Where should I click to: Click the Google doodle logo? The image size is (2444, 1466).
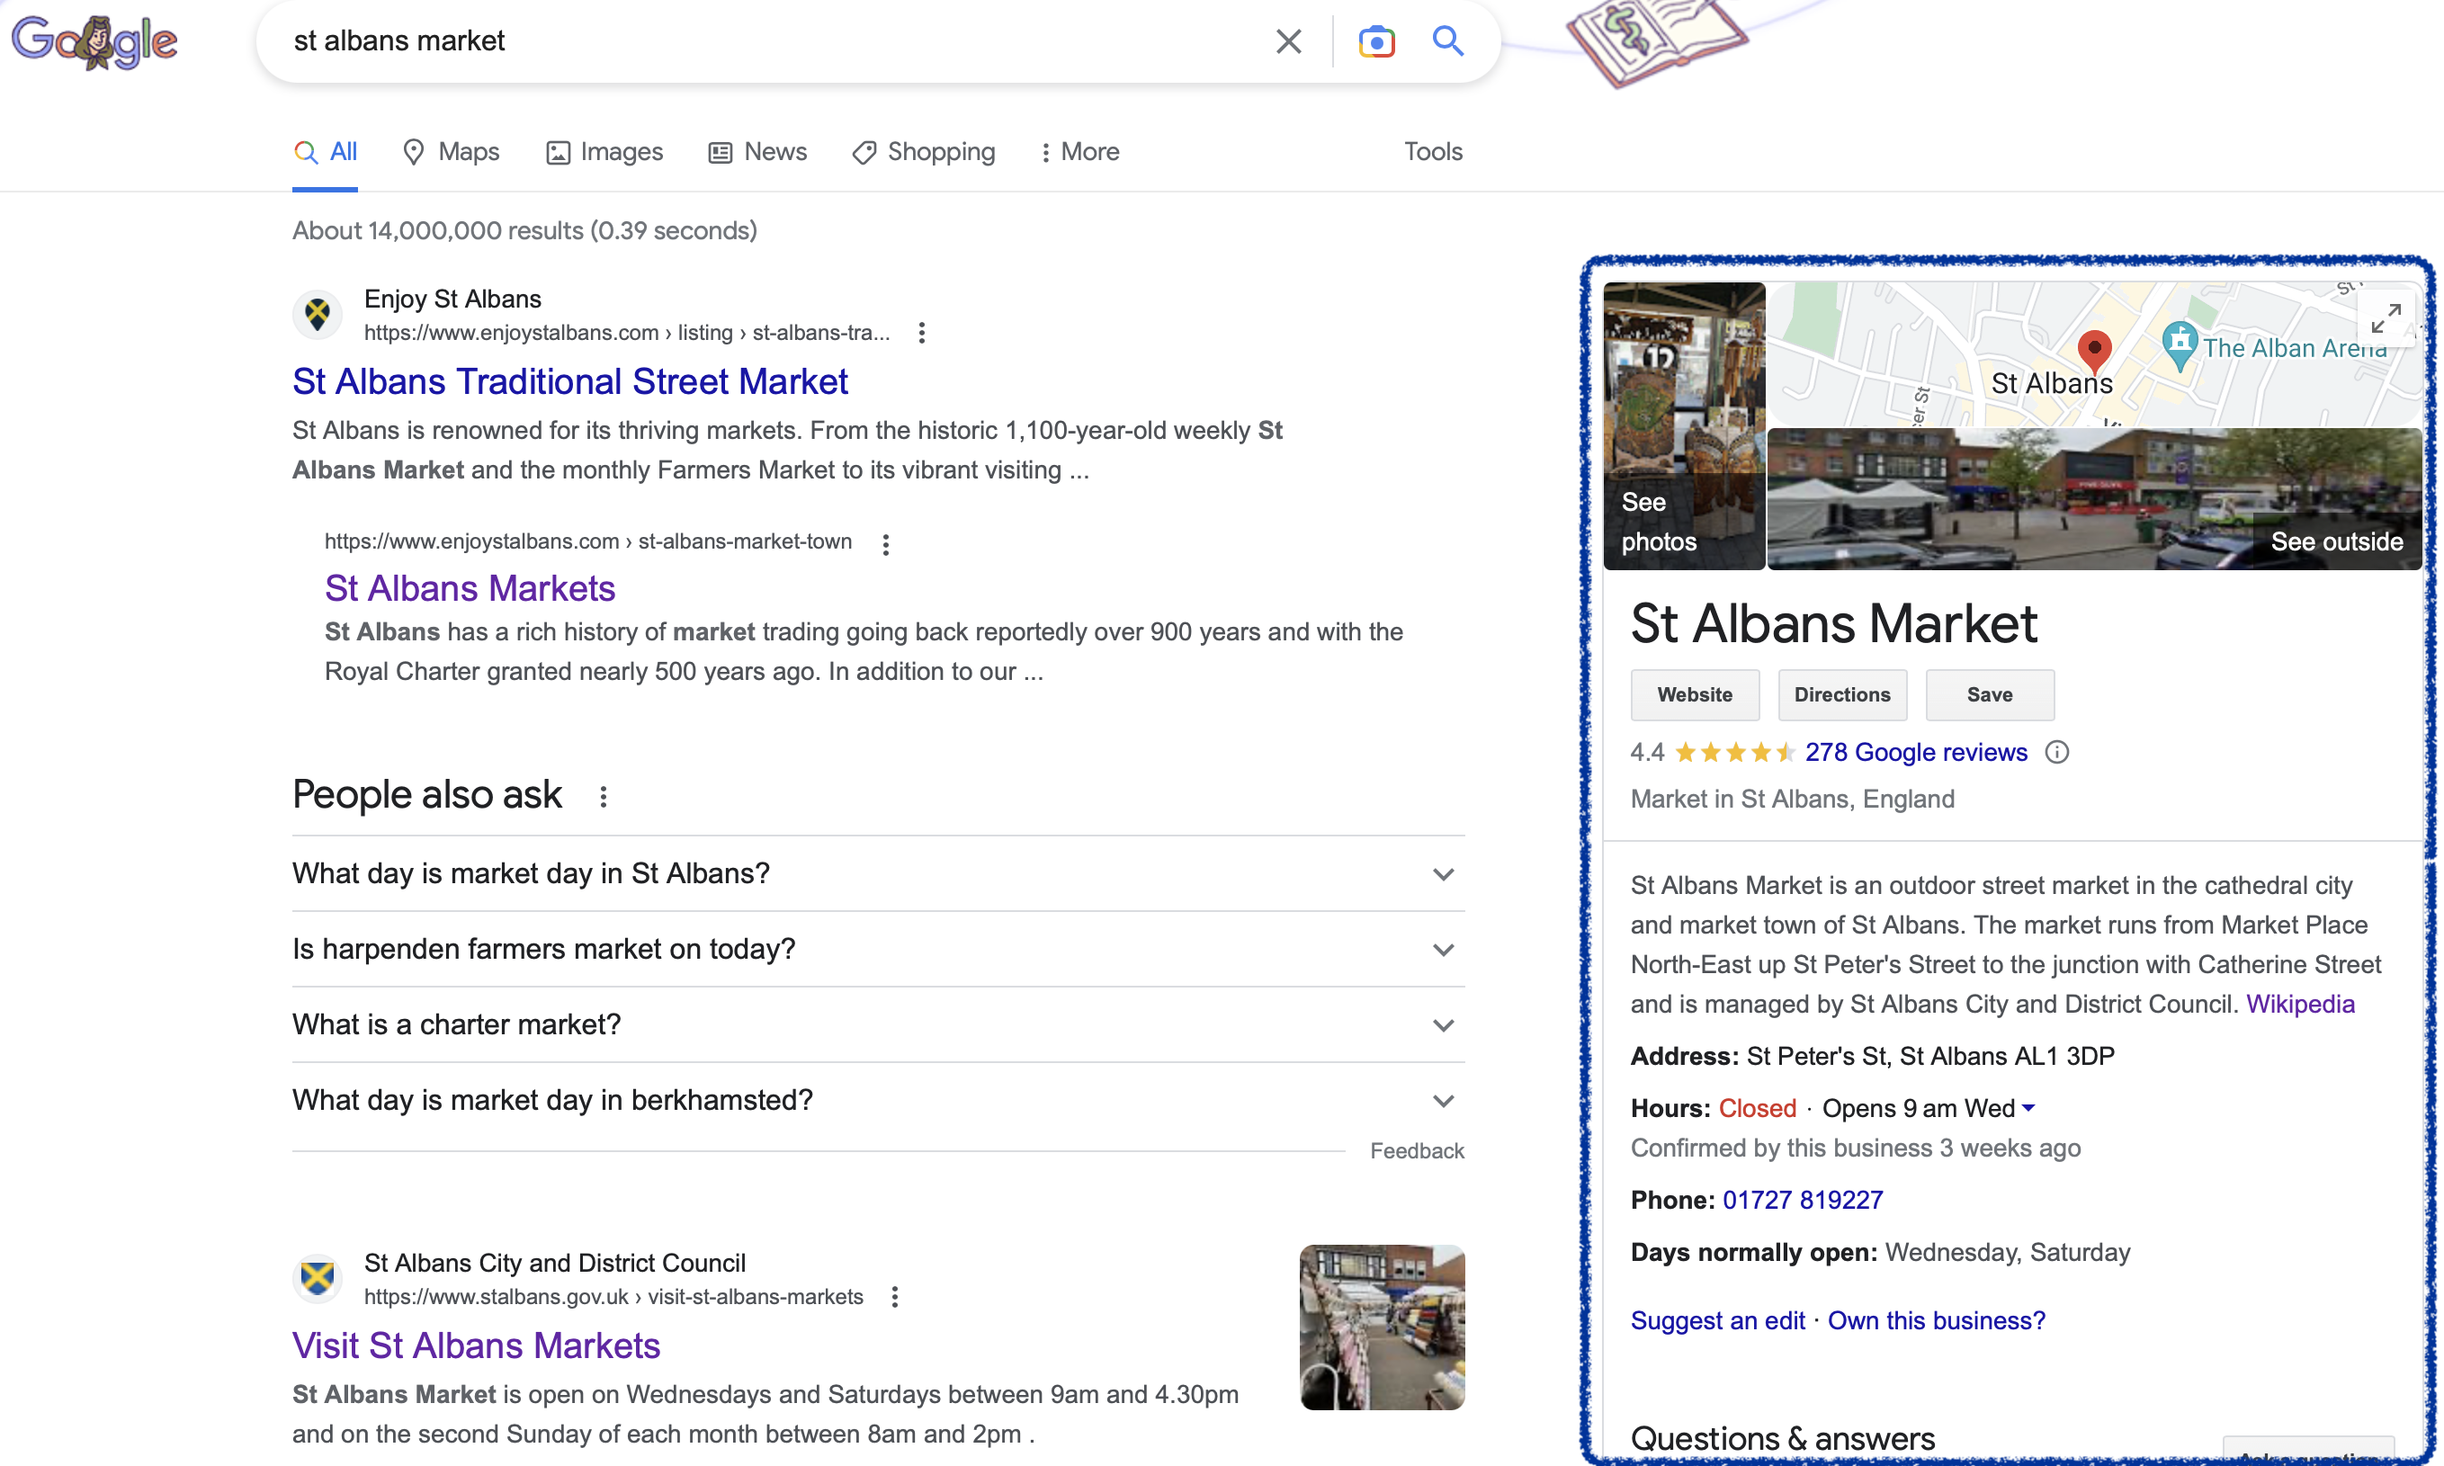pyautogui.click(x=94, y=41)
